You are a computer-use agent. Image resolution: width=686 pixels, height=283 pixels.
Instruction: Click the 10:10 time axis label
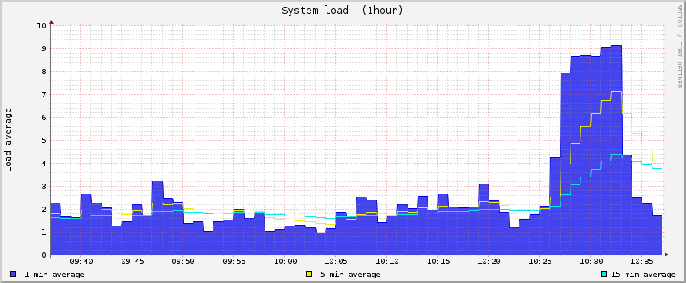coord(387,261)
